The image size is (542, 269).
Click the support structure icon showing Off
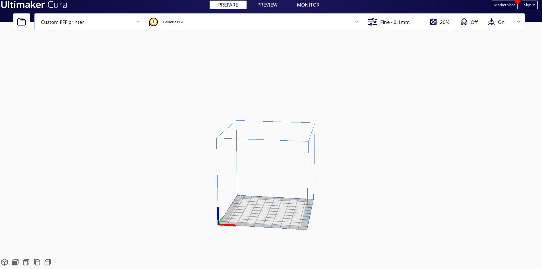click(x=464, y=22)
